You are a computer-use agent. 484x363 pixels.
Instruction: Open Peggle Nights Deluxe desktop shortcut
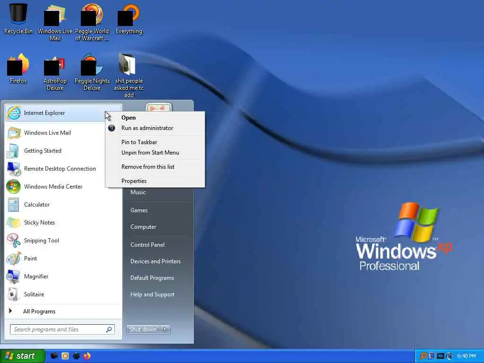coord(92,72)
